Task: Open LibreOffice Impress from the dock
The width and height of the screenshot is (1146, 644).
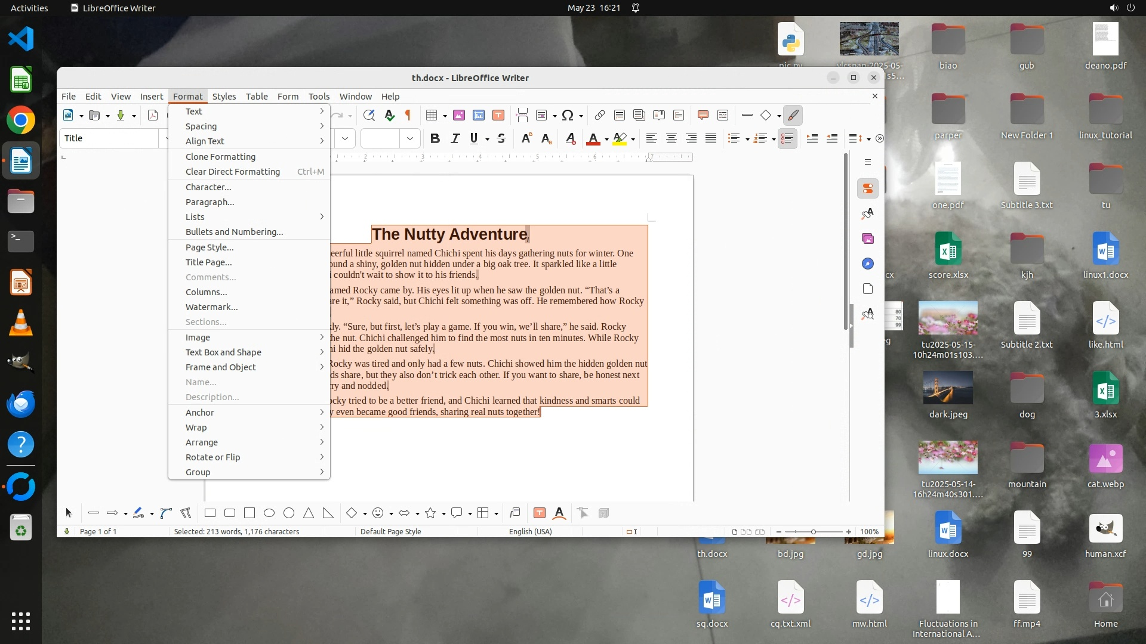Action: [x=21, y=283]
